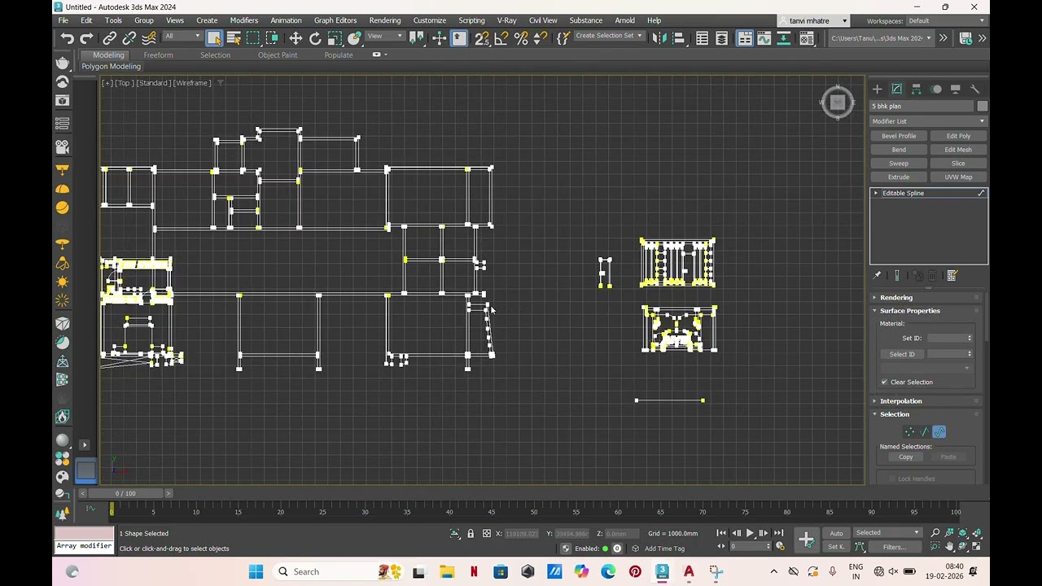
Task: Activate the Select and Rotate tool
Action: click(315, 38)
